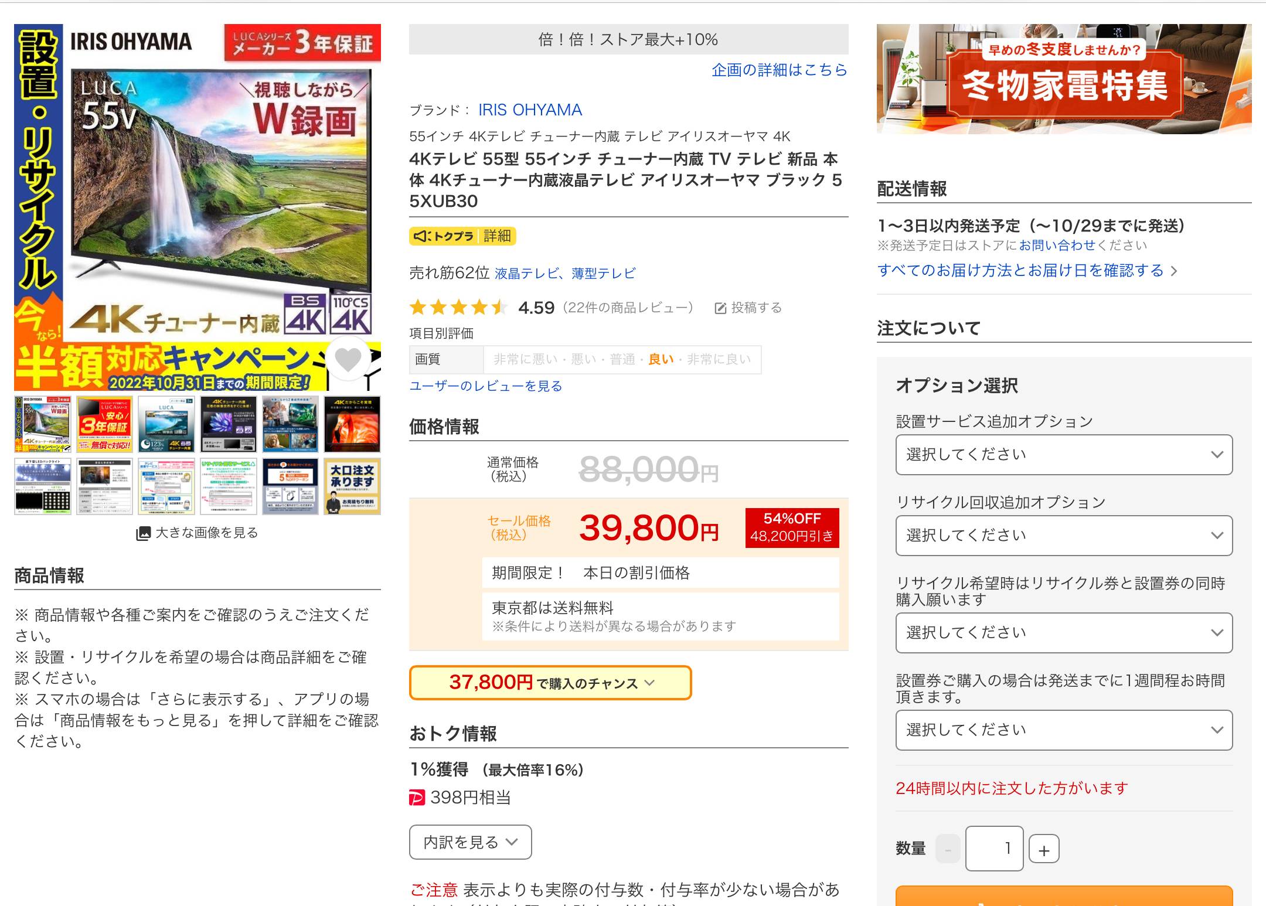Open the 冬物家電特集 banner
This screenshot has width=1266, height=906.
(1063, 79)
